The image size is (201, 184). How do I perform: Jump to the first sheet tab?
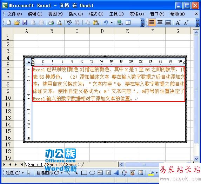[4, 164]
